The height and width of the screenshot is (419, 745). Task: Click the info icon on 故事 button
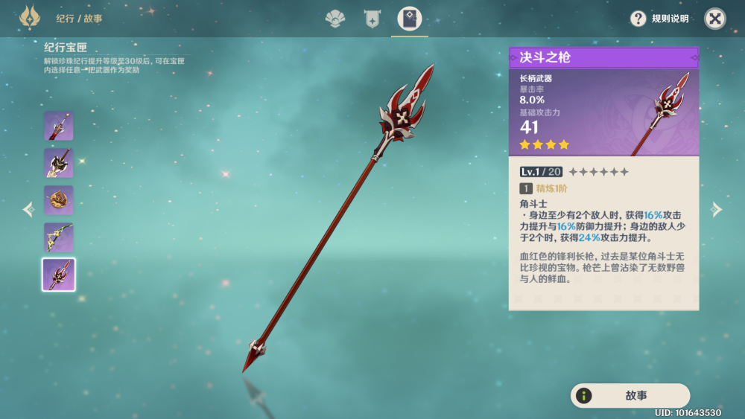pos(583,395)
